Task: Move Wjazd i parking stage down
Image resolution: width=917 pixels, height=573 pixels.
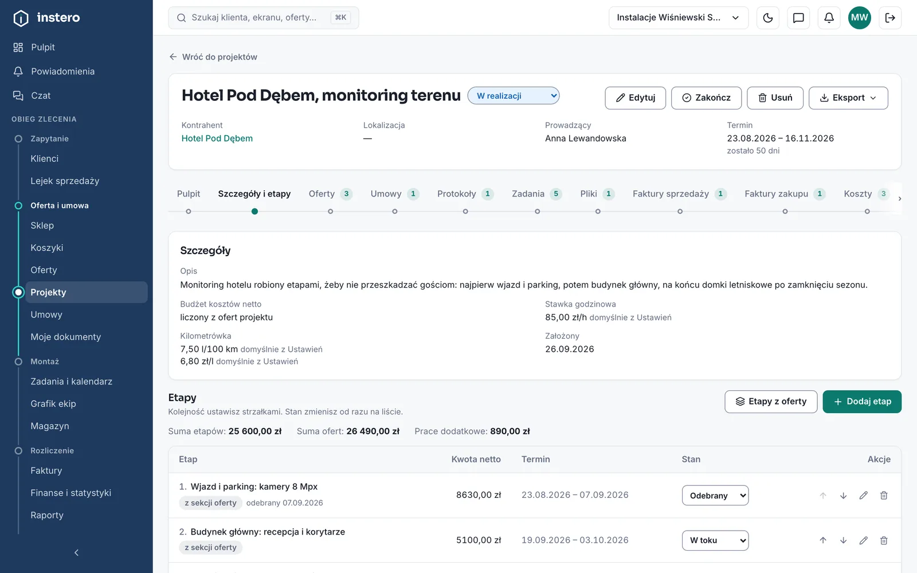Action: click(x=843, y=496)
